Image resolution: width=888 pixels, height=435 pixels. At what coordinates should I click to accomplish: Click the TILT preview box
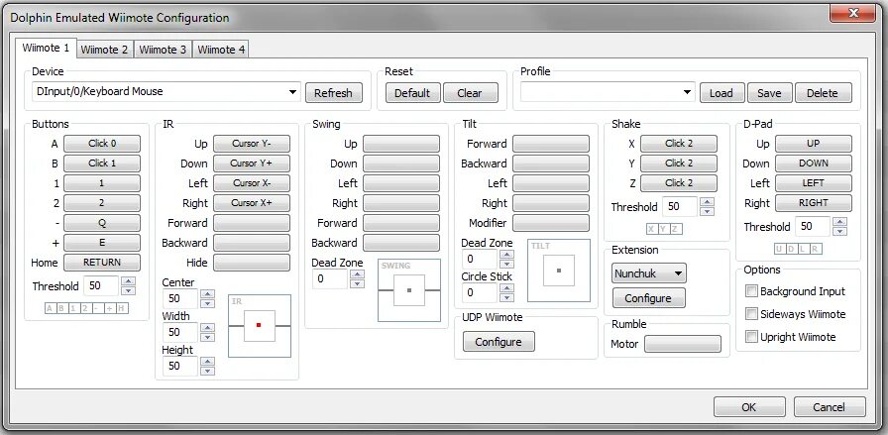559,271
